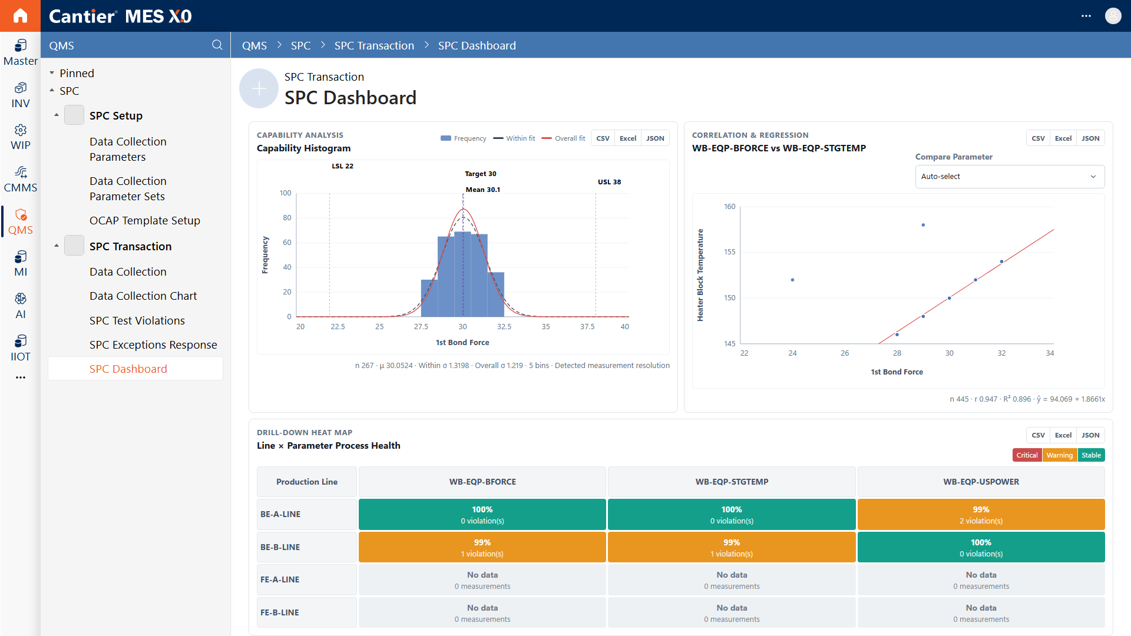Open the MI module icon
The image size is (1131, 636).
pyautogui.click(x=20, y=263)
